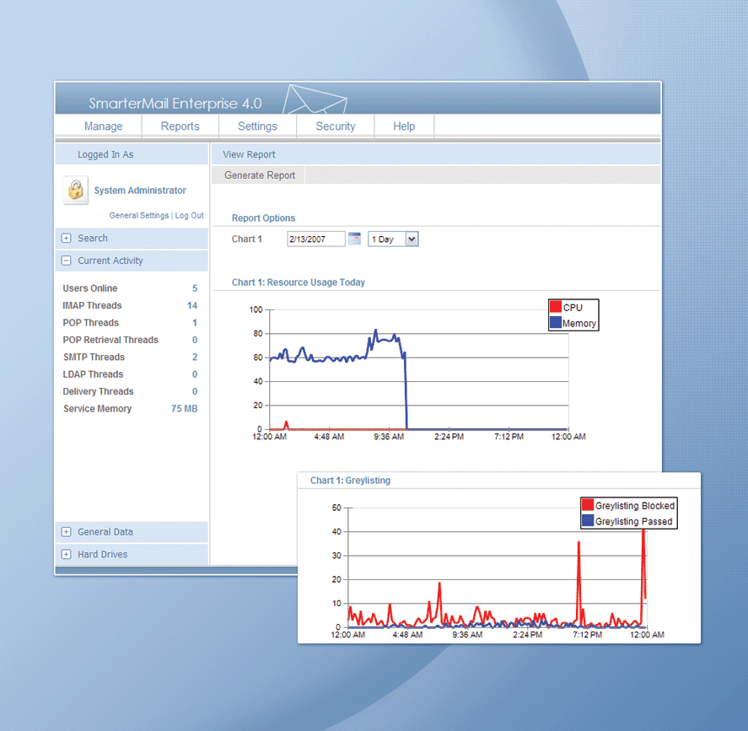Open the 1 Day range dropdown
Viewport: 748px width, 731px height.
coord(412,239)
